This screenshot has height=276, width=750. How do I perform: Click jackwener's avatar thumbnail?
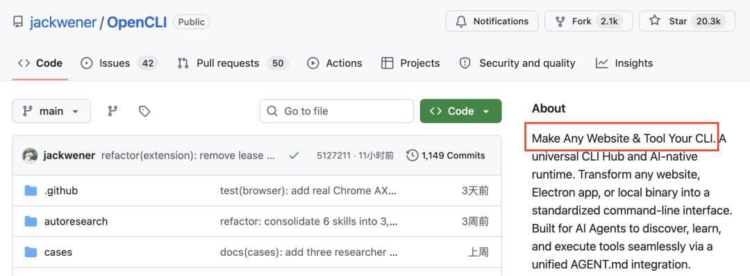[30, 155]
